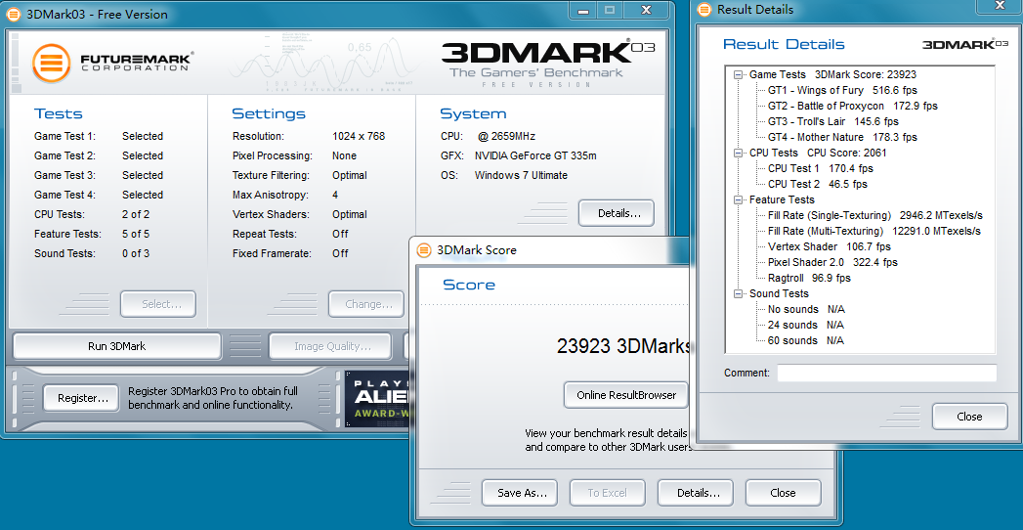This screenshot has width=1023, height=530.
Task: Open Details from 3DMark Score dialog
Action: pyautogui.click(x=696, y=493)
